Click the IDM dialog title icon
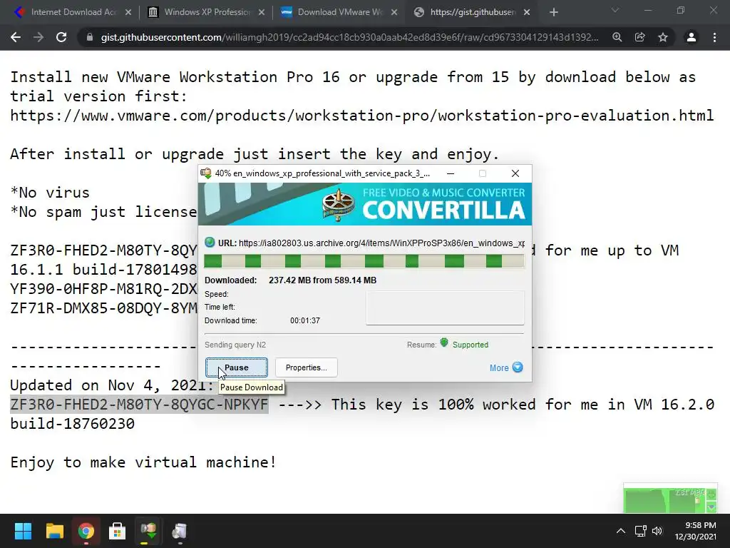The image size is (730, 548). click(206, 173)
